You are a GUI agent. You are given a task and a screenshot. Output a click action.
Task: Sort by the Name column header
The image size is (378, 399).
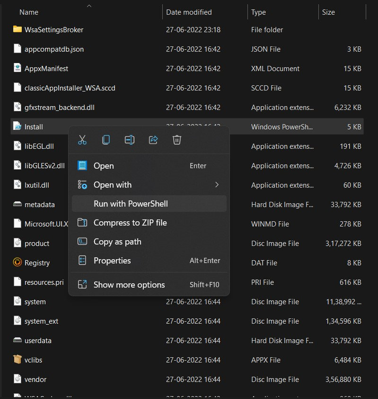tap(29, 12)
